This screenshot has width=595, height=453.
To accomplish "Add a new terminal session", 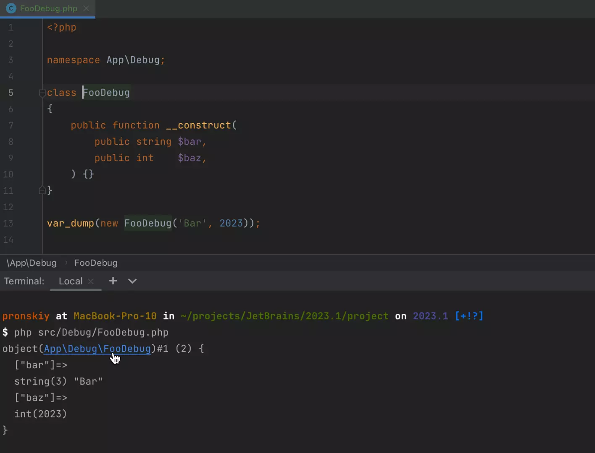I will [113, 281].
